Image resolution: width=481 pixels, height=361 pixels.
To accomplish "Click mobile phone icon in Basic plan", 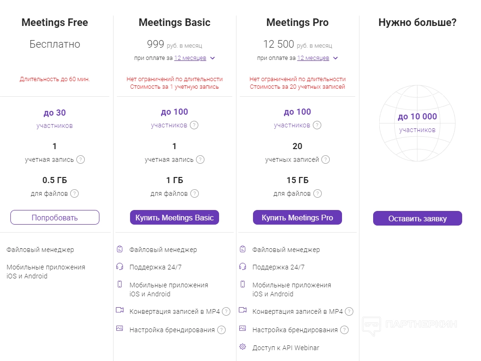I will click(120, 284).
